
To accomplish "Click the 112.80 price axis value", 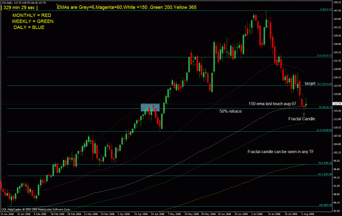I will 337,119.
